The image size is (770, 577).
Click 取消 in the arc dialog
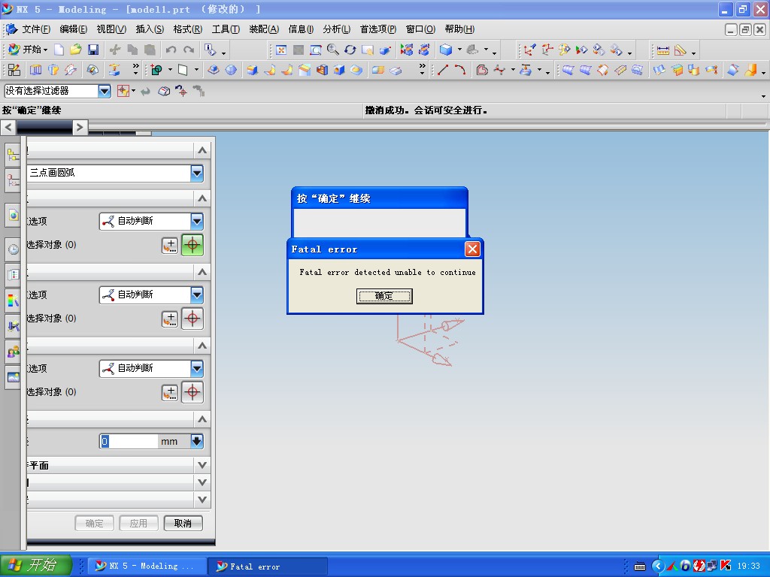coord(183,524)
